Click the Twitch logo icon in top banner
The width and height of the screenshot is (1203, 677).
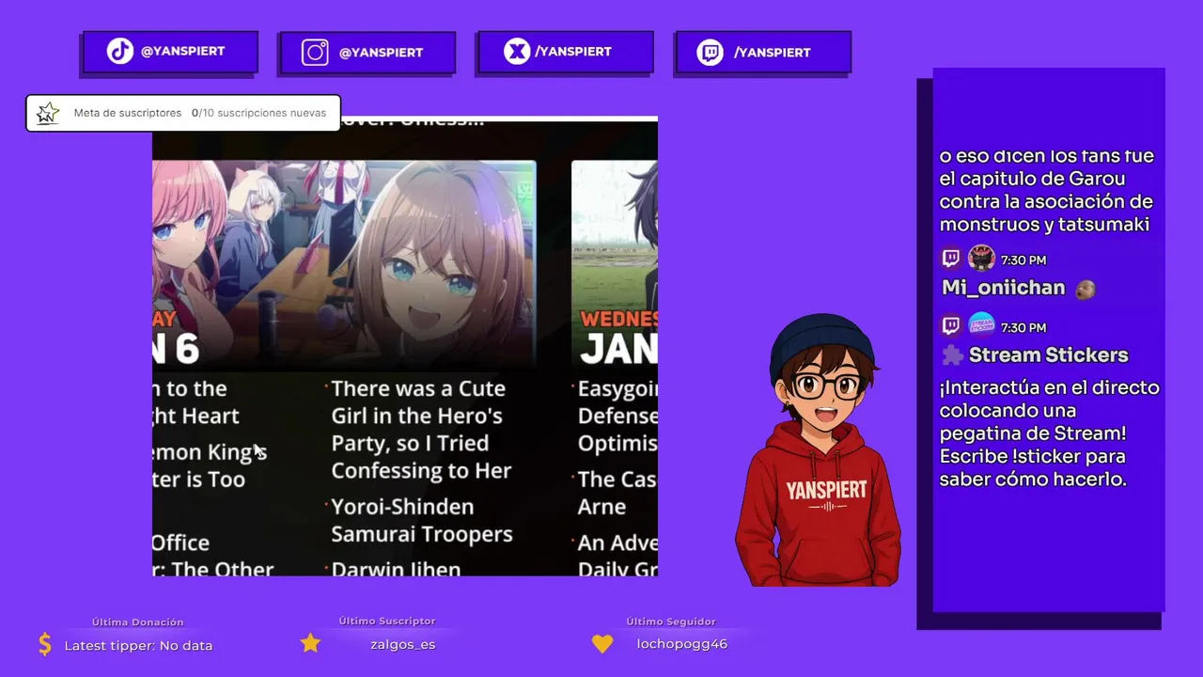710,53
